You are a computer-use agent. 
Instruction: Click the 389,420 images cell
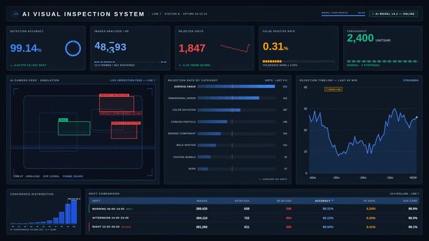click(201, 209)
